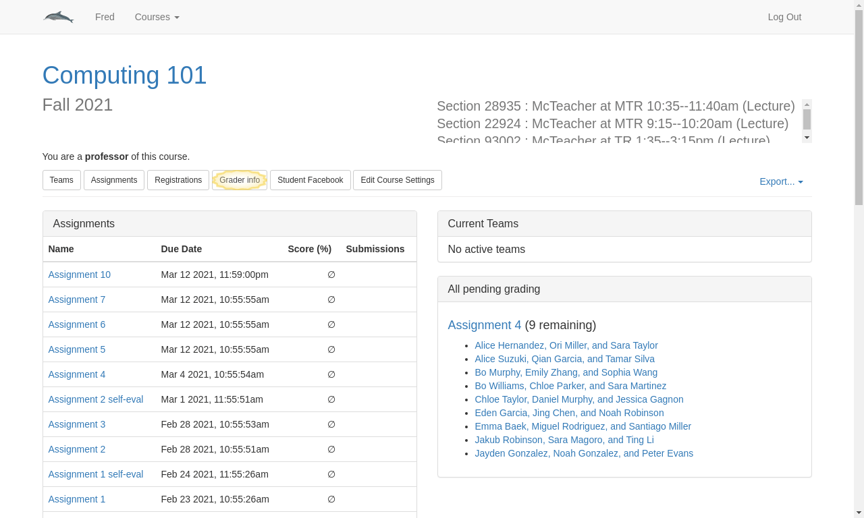Click the Assignments button

tap(114, 180)
